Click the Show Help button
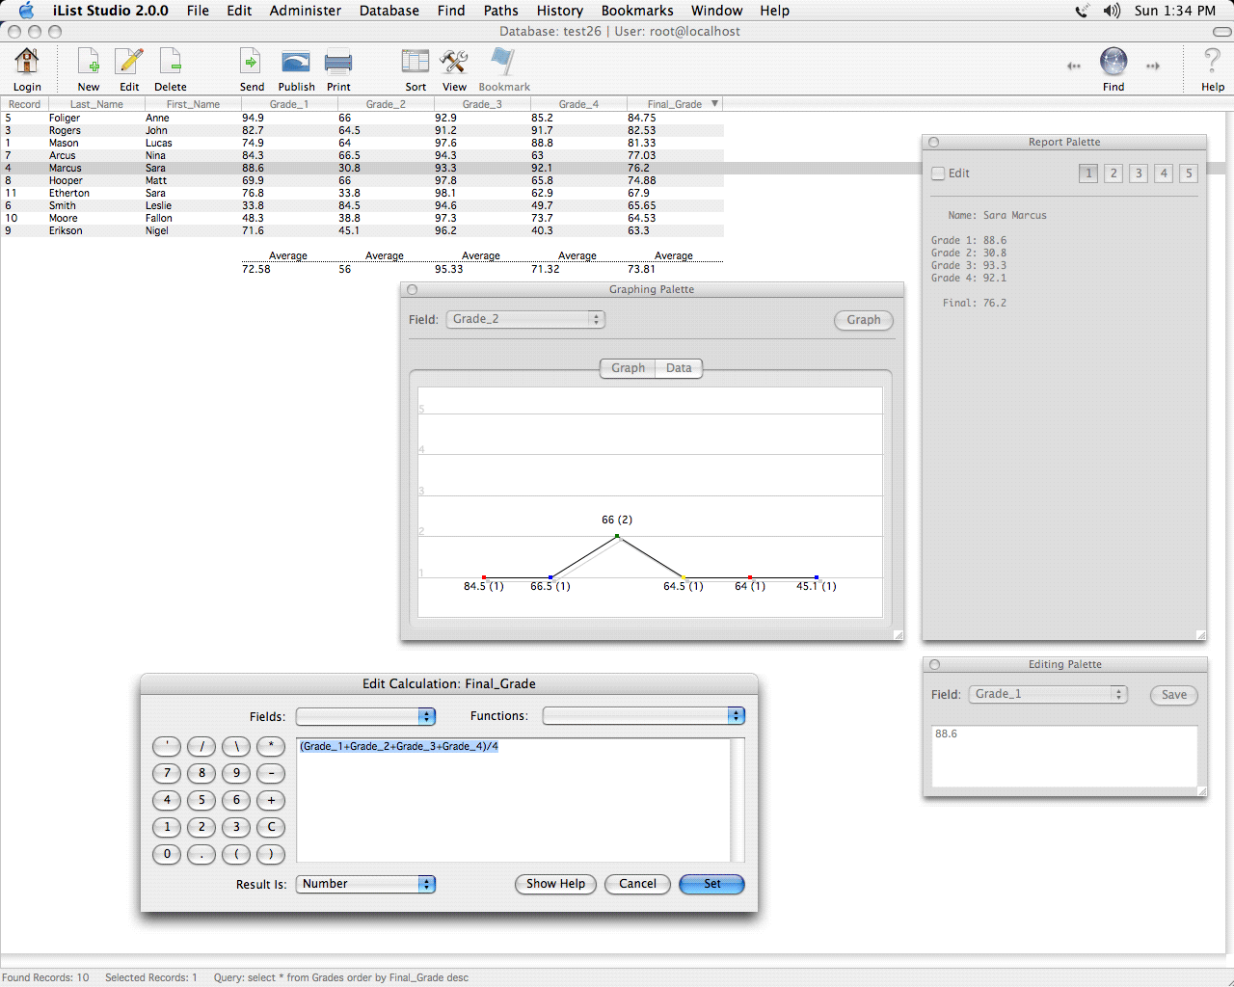Image resolution: width=1234 pixels, height=987 pixels. (555, 884)
